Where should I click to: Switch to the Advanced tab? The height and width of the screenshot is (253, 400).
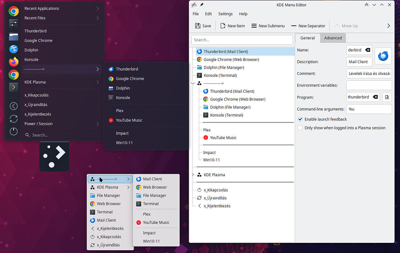coord(333,38)
